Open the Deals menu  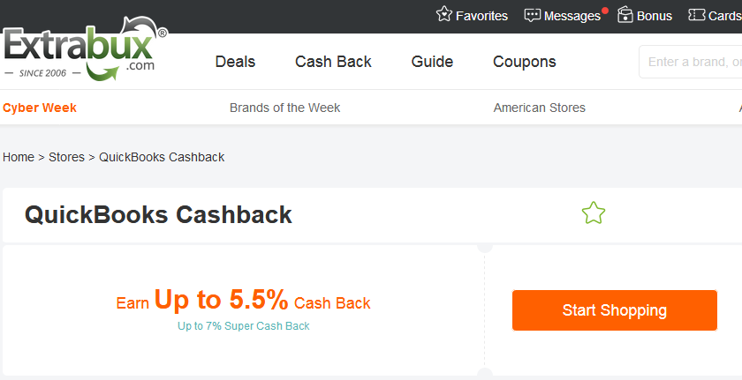235,62
